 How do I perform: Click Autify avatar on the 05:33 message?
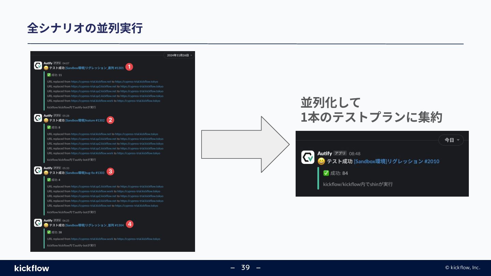tap(38, 170)
